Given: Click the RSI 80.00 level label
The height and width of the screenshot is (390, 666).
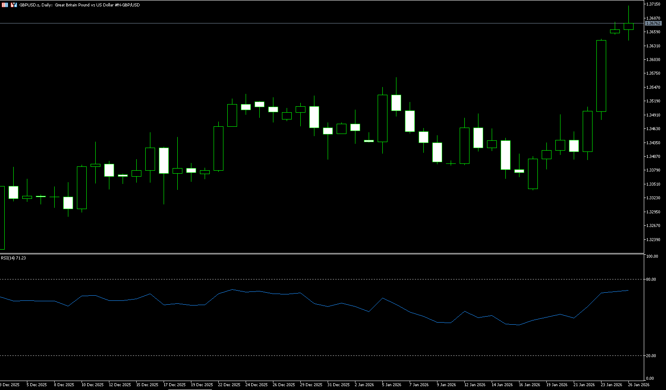Looking at the screenshot, I should coord(651,279).
